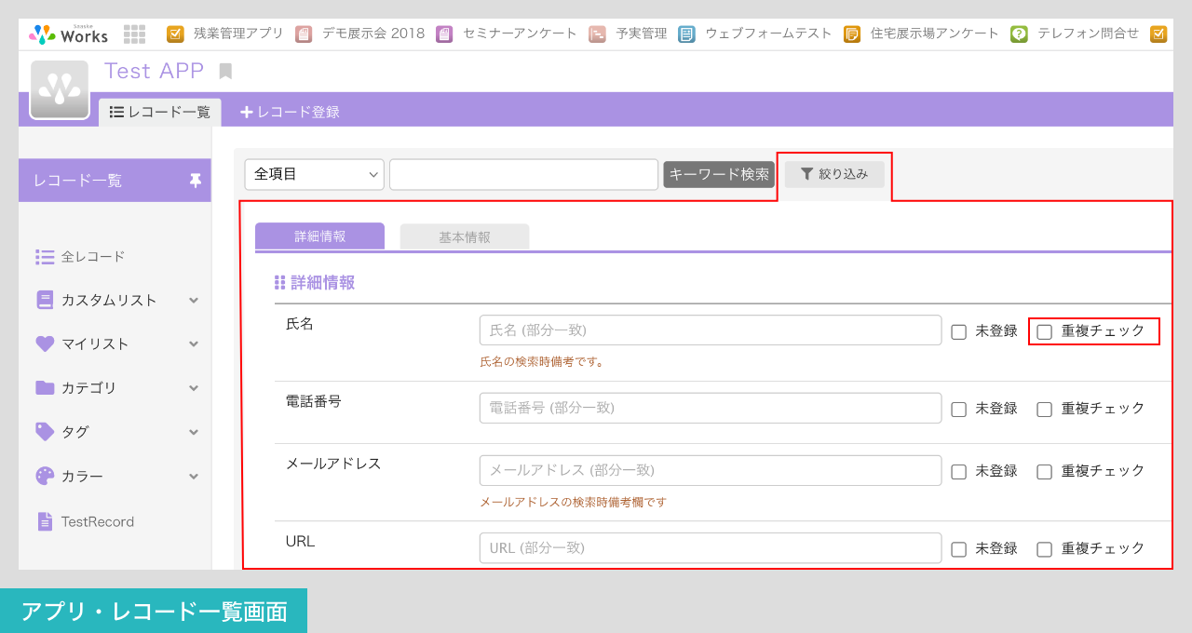The height and width of the screenshot is (633, 1192).
Task: Open 残業管理アプリ link
Action: [x=238, y=34]
